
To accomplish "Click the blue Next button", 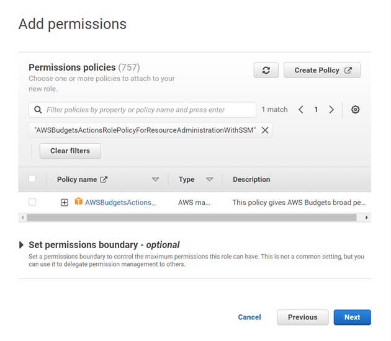I will (x=352, y=317).
